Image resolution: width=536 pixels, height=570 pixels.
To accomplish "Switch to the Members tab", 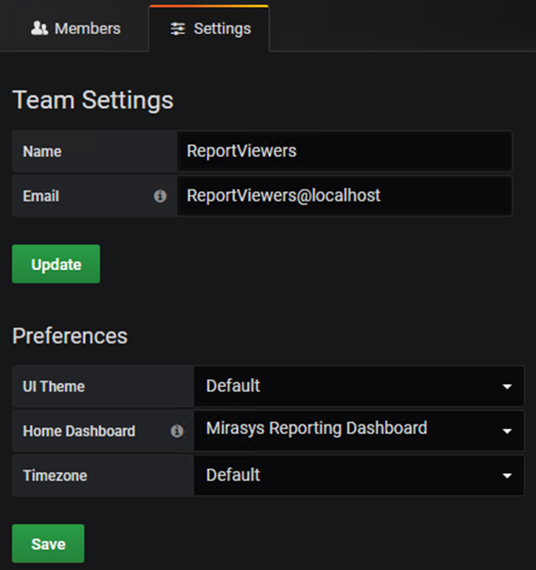I will coord(86,29).
